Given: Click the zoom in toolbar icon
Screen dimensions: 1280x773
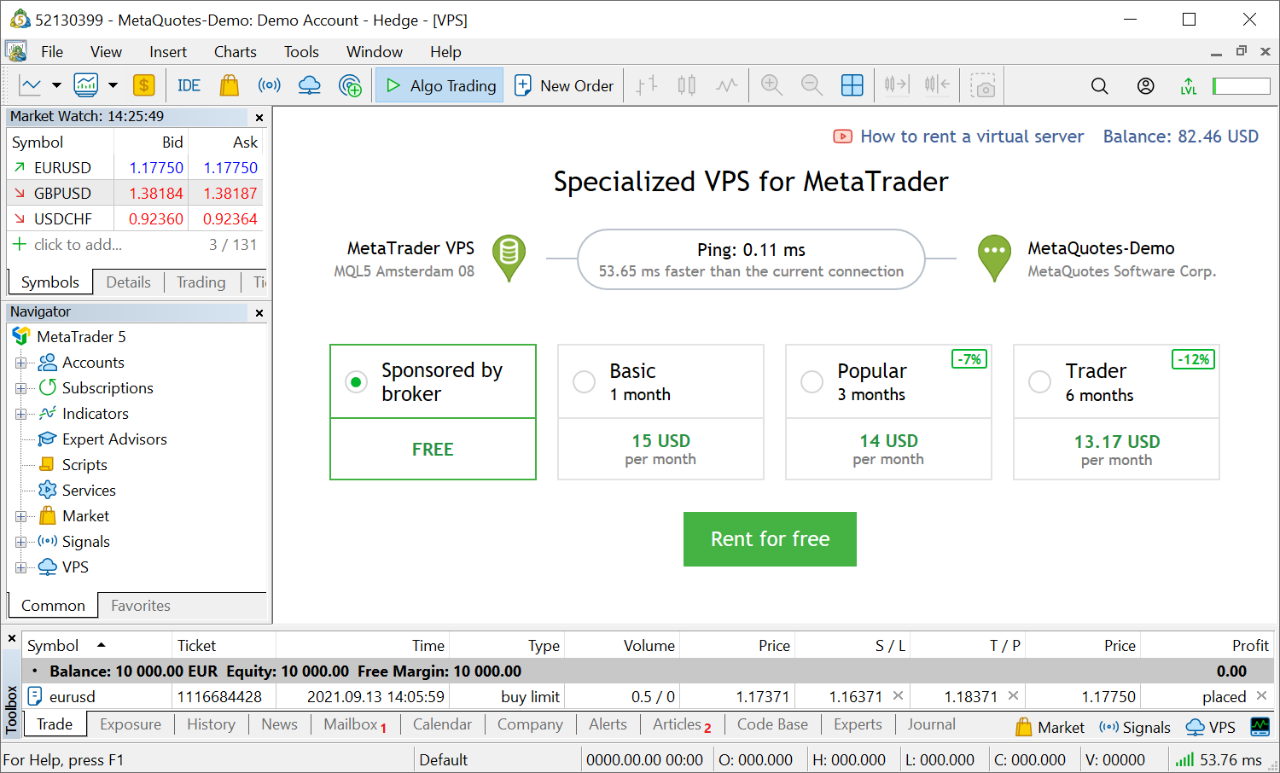Looking at the screenshot, I should (771, 84).
